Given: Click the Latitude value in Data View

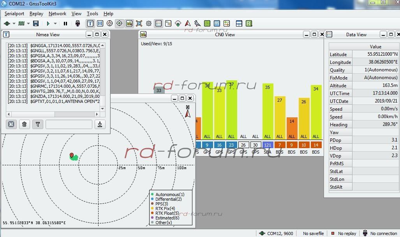Looking at the screenshot, I should [382, 54].
